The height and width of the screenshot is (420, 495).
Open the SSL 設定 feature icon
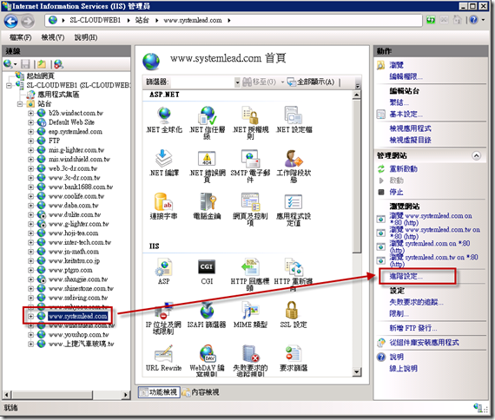point(293,315)
